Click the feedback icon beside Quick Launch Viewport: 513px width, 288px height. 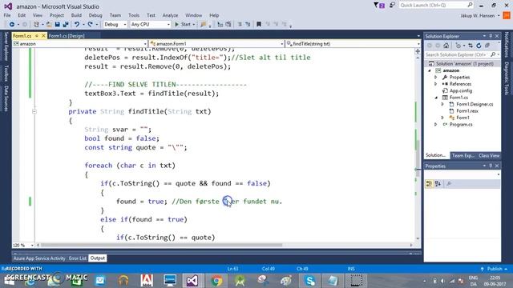(392, 6)
